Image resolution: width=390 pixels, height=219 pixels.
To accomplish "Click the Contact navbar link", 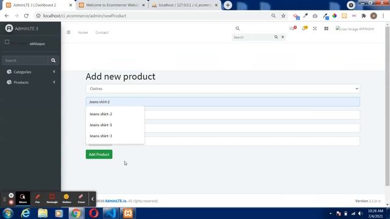I will [102, 32].
